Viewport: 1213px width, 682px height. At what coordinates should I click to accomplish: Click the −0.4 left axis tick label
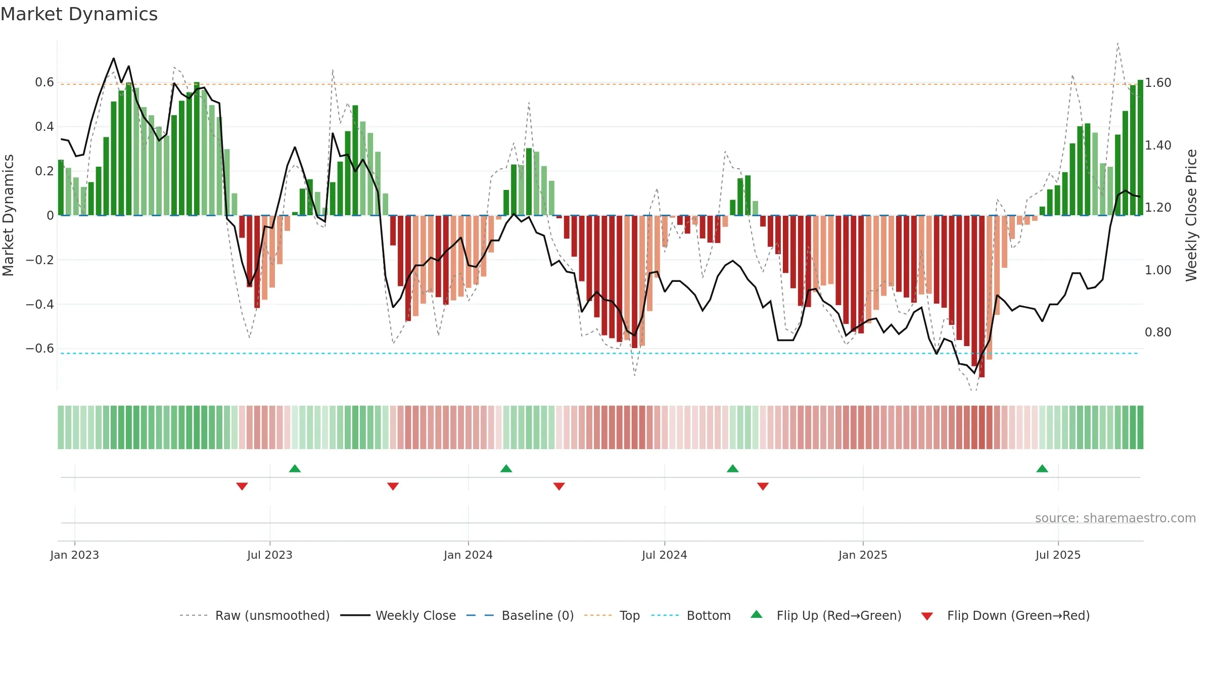(x=40, y=304)
